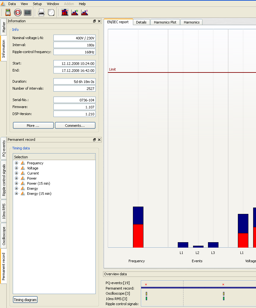Switch to the Details tab
The image size is (256, 308).
pyautogui.click(x=141, y=22)
